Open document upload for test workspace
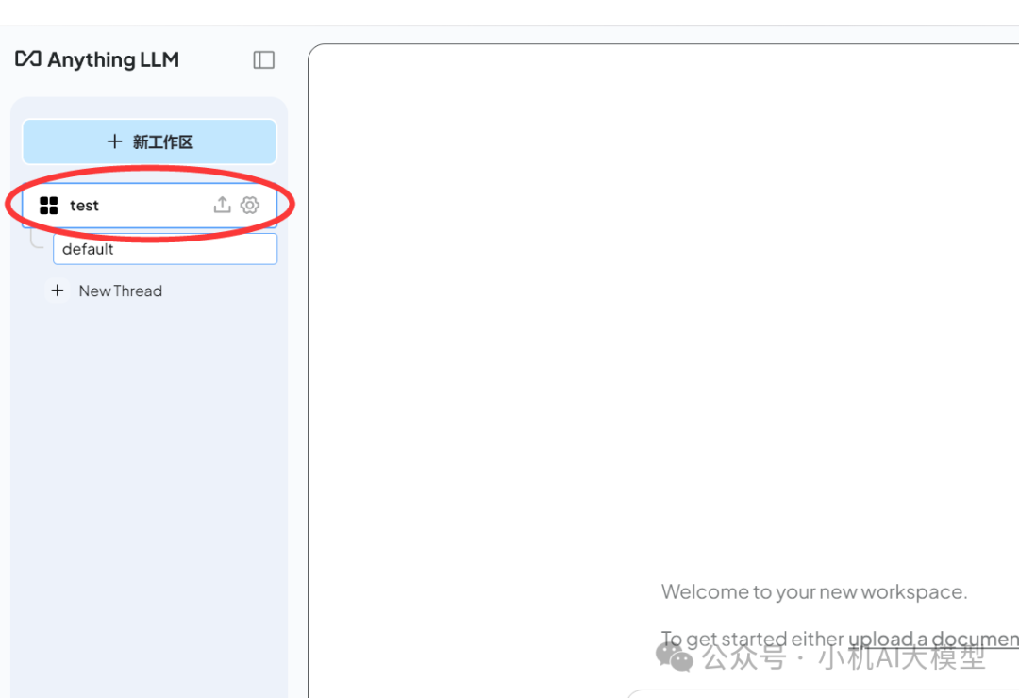 223,205
